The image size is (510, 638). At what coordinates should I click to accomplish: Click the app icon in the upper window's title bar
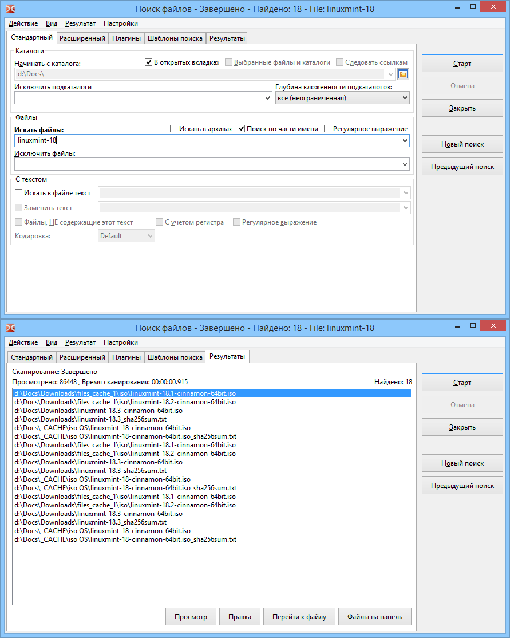pos(10,9)
